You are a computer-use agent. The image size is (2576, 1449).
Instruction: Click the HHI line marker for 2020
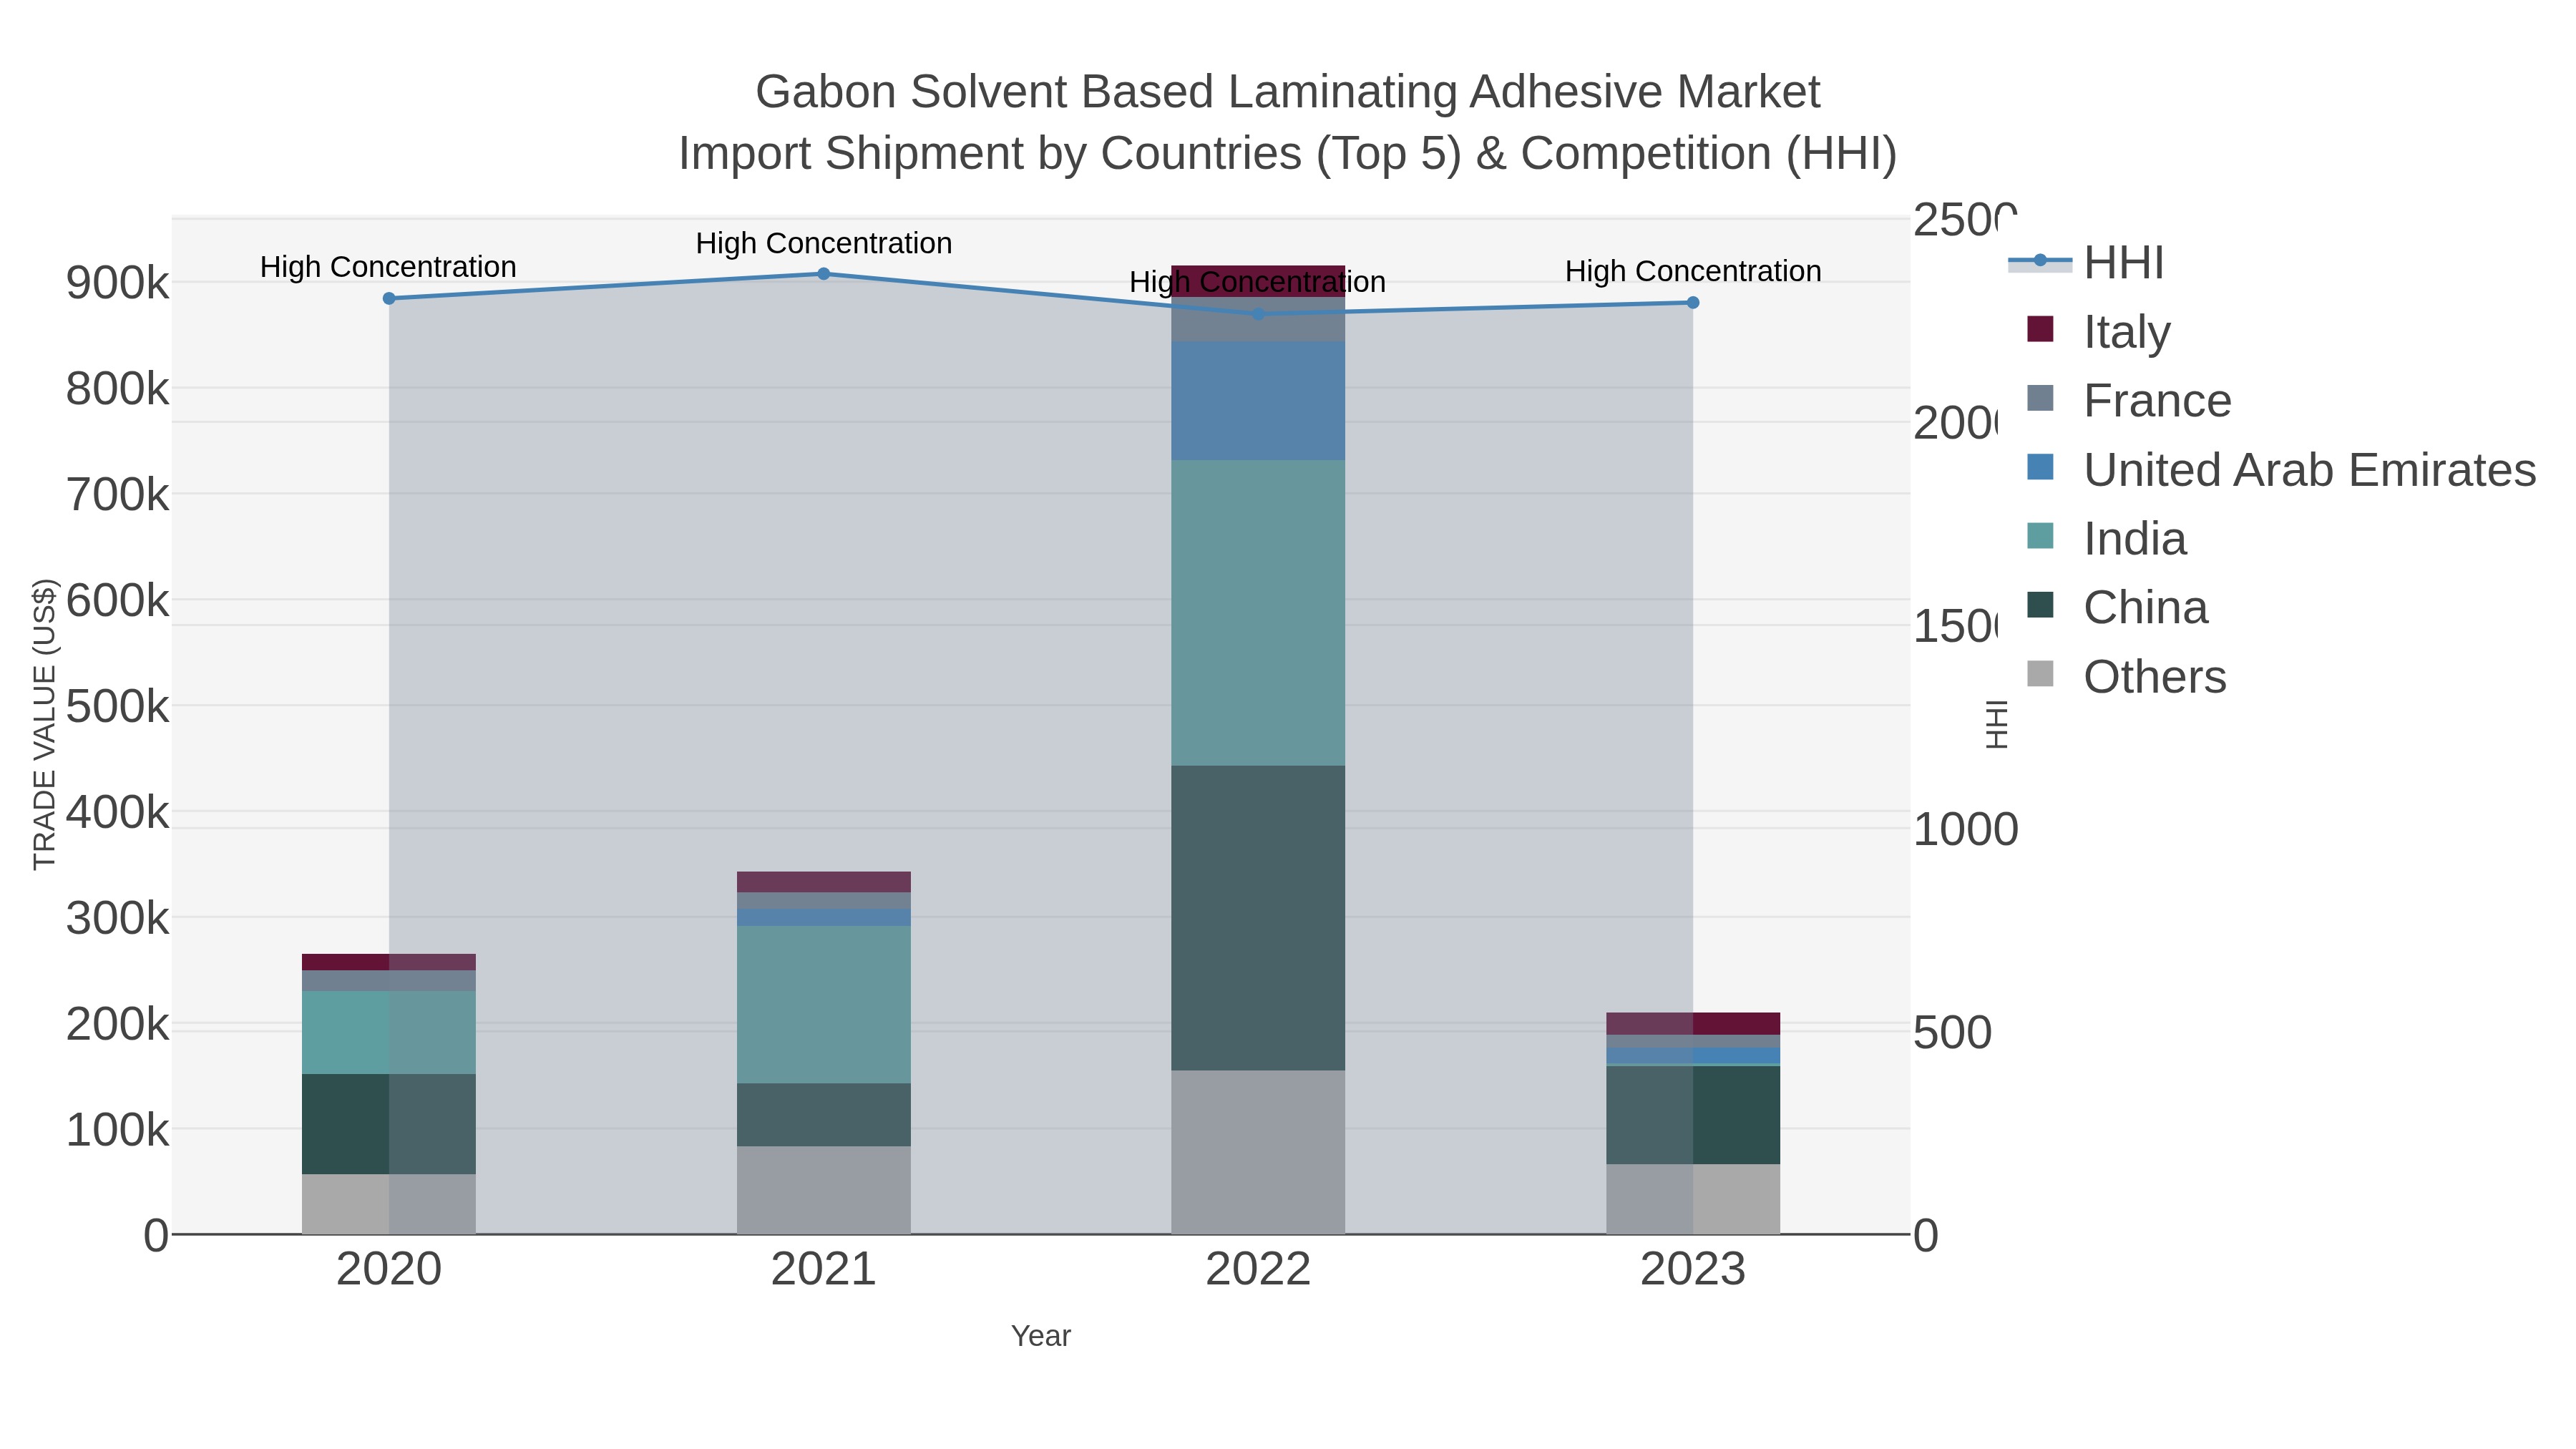[389, 298]
